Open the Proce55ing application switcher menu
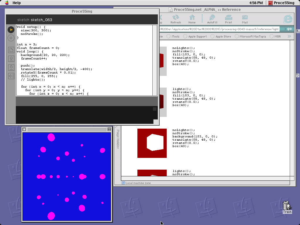 (x=281, y=3)
